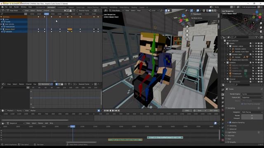Click the viewport zoom magnifier icon
The width and height of the screenshot is (264, 148).
pos(187,27)
